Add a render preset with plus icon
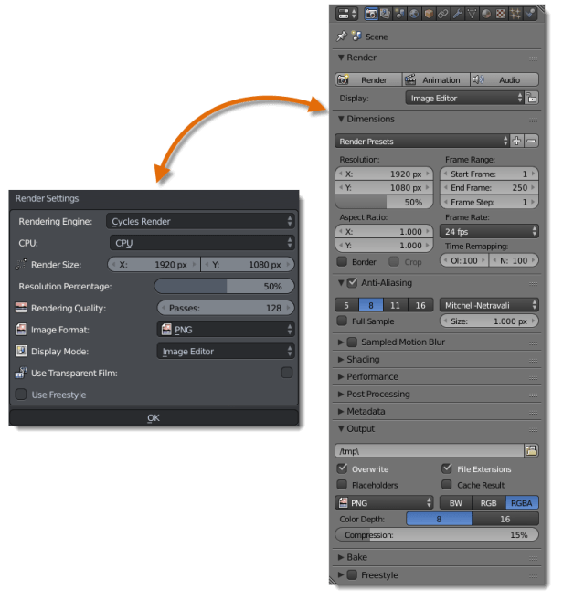The image size is (563, 600). [516, 141]
